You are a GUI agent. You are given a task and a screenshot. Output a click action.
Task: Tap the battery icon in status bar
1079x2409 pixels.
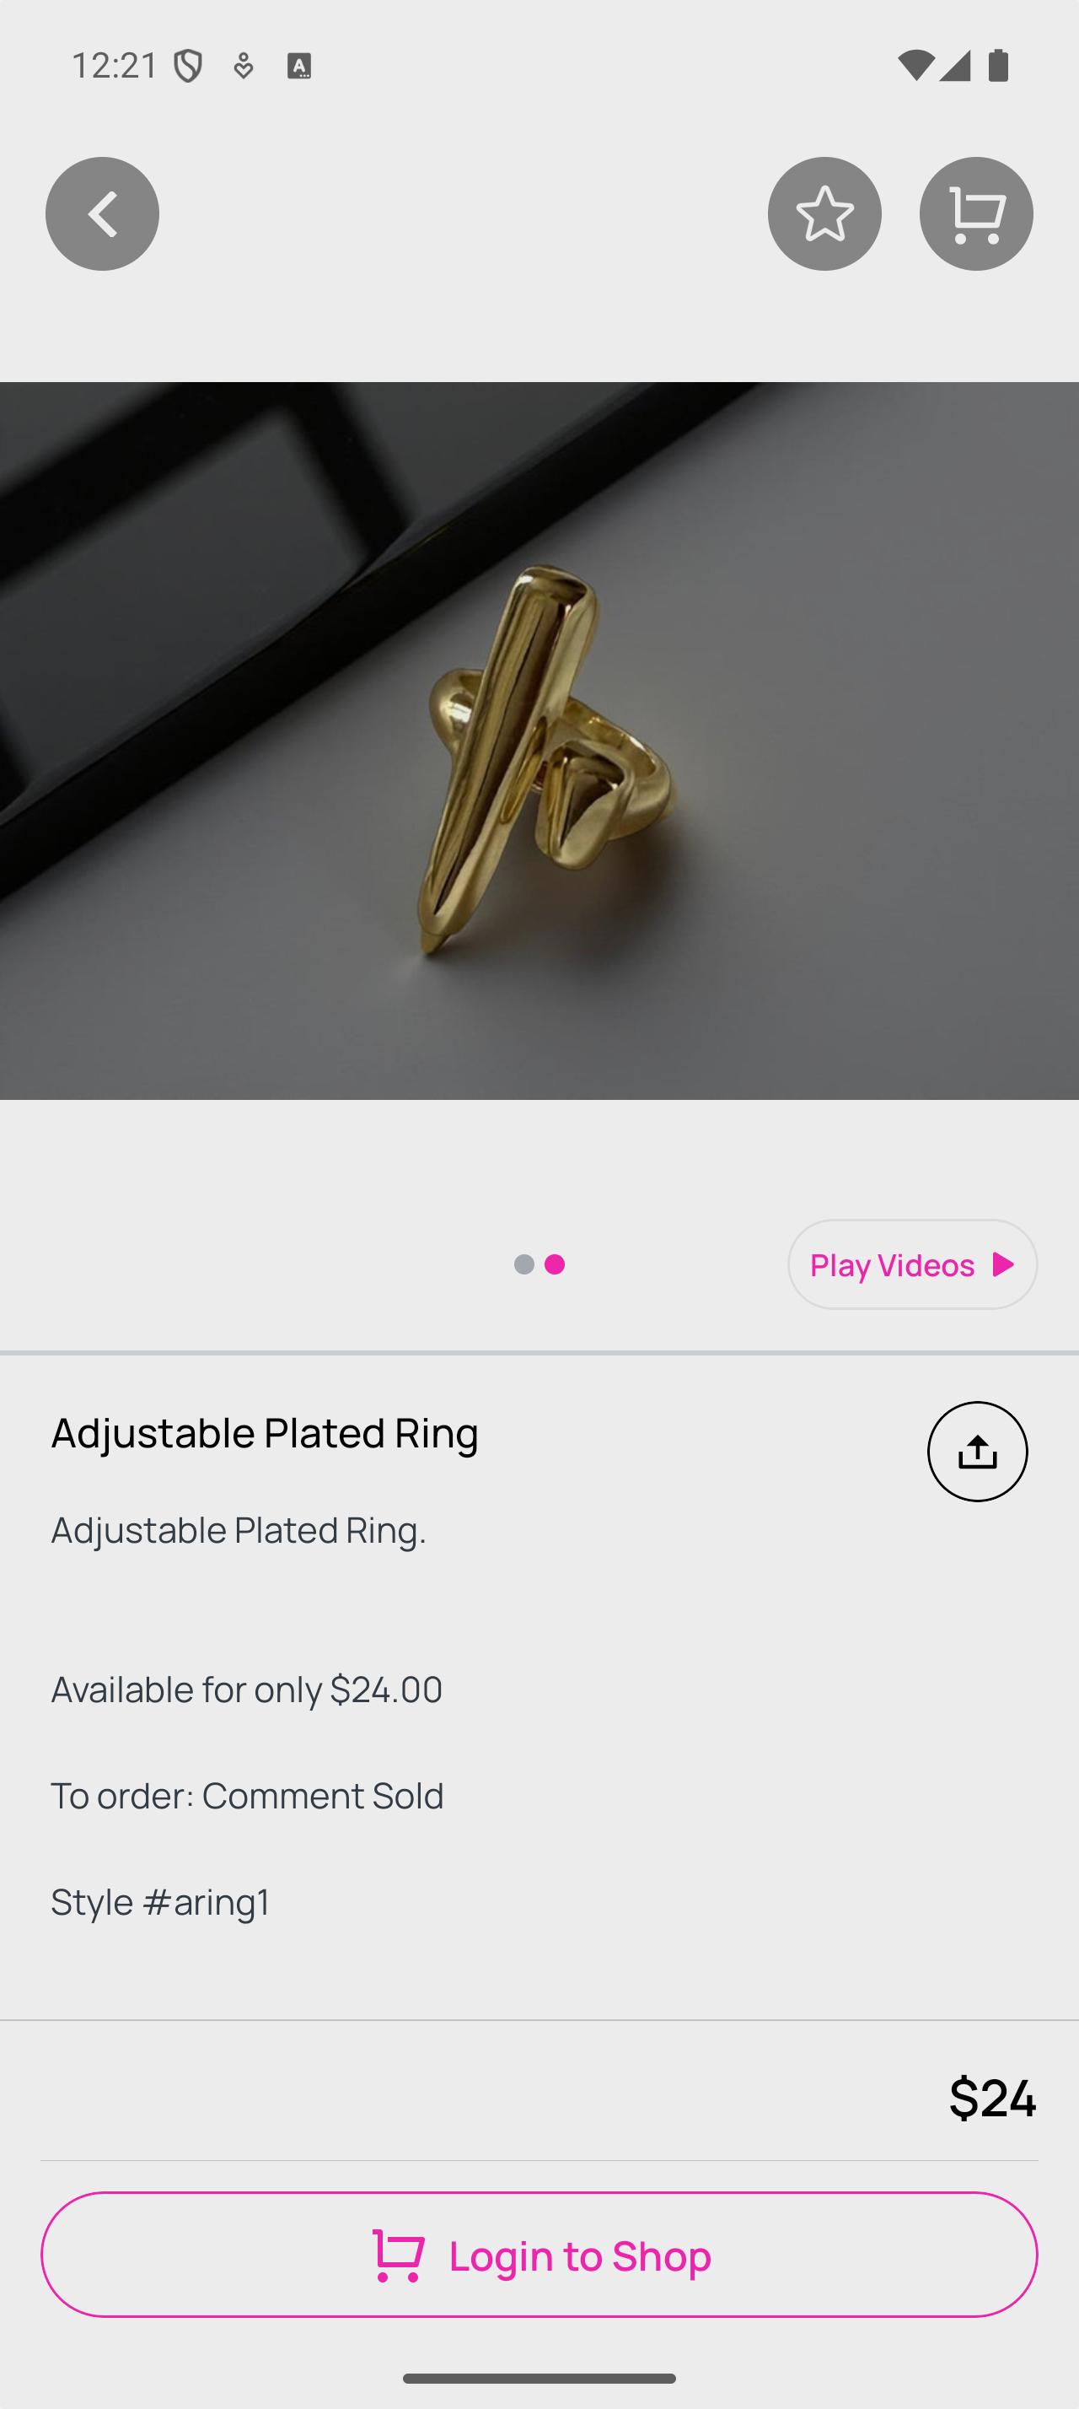point(999,66)
